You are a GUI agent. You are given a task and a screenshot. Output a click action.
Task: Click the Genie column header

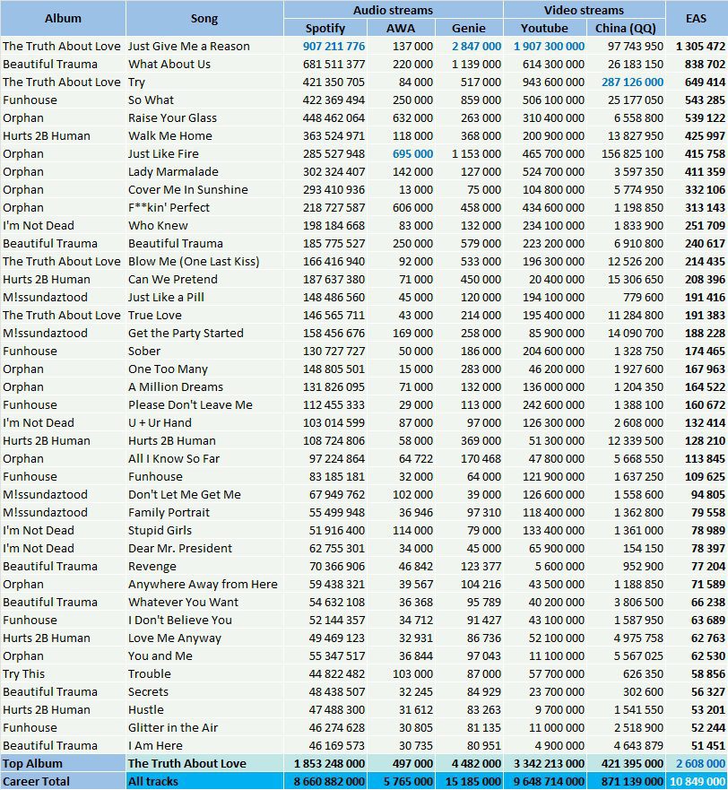point(469,28)
